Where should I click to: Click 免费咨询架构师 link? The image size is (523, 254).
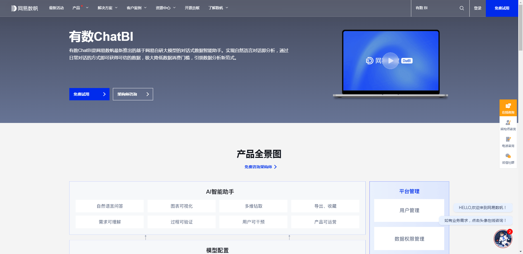pyautogui.click(x=258, y=167)
